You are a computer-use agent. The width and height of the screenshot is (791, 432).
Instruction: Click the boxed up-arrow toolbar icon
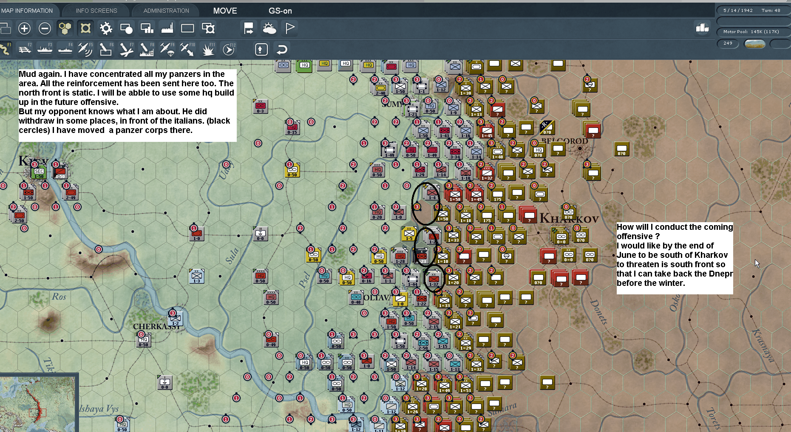click(x=261, y=50)
